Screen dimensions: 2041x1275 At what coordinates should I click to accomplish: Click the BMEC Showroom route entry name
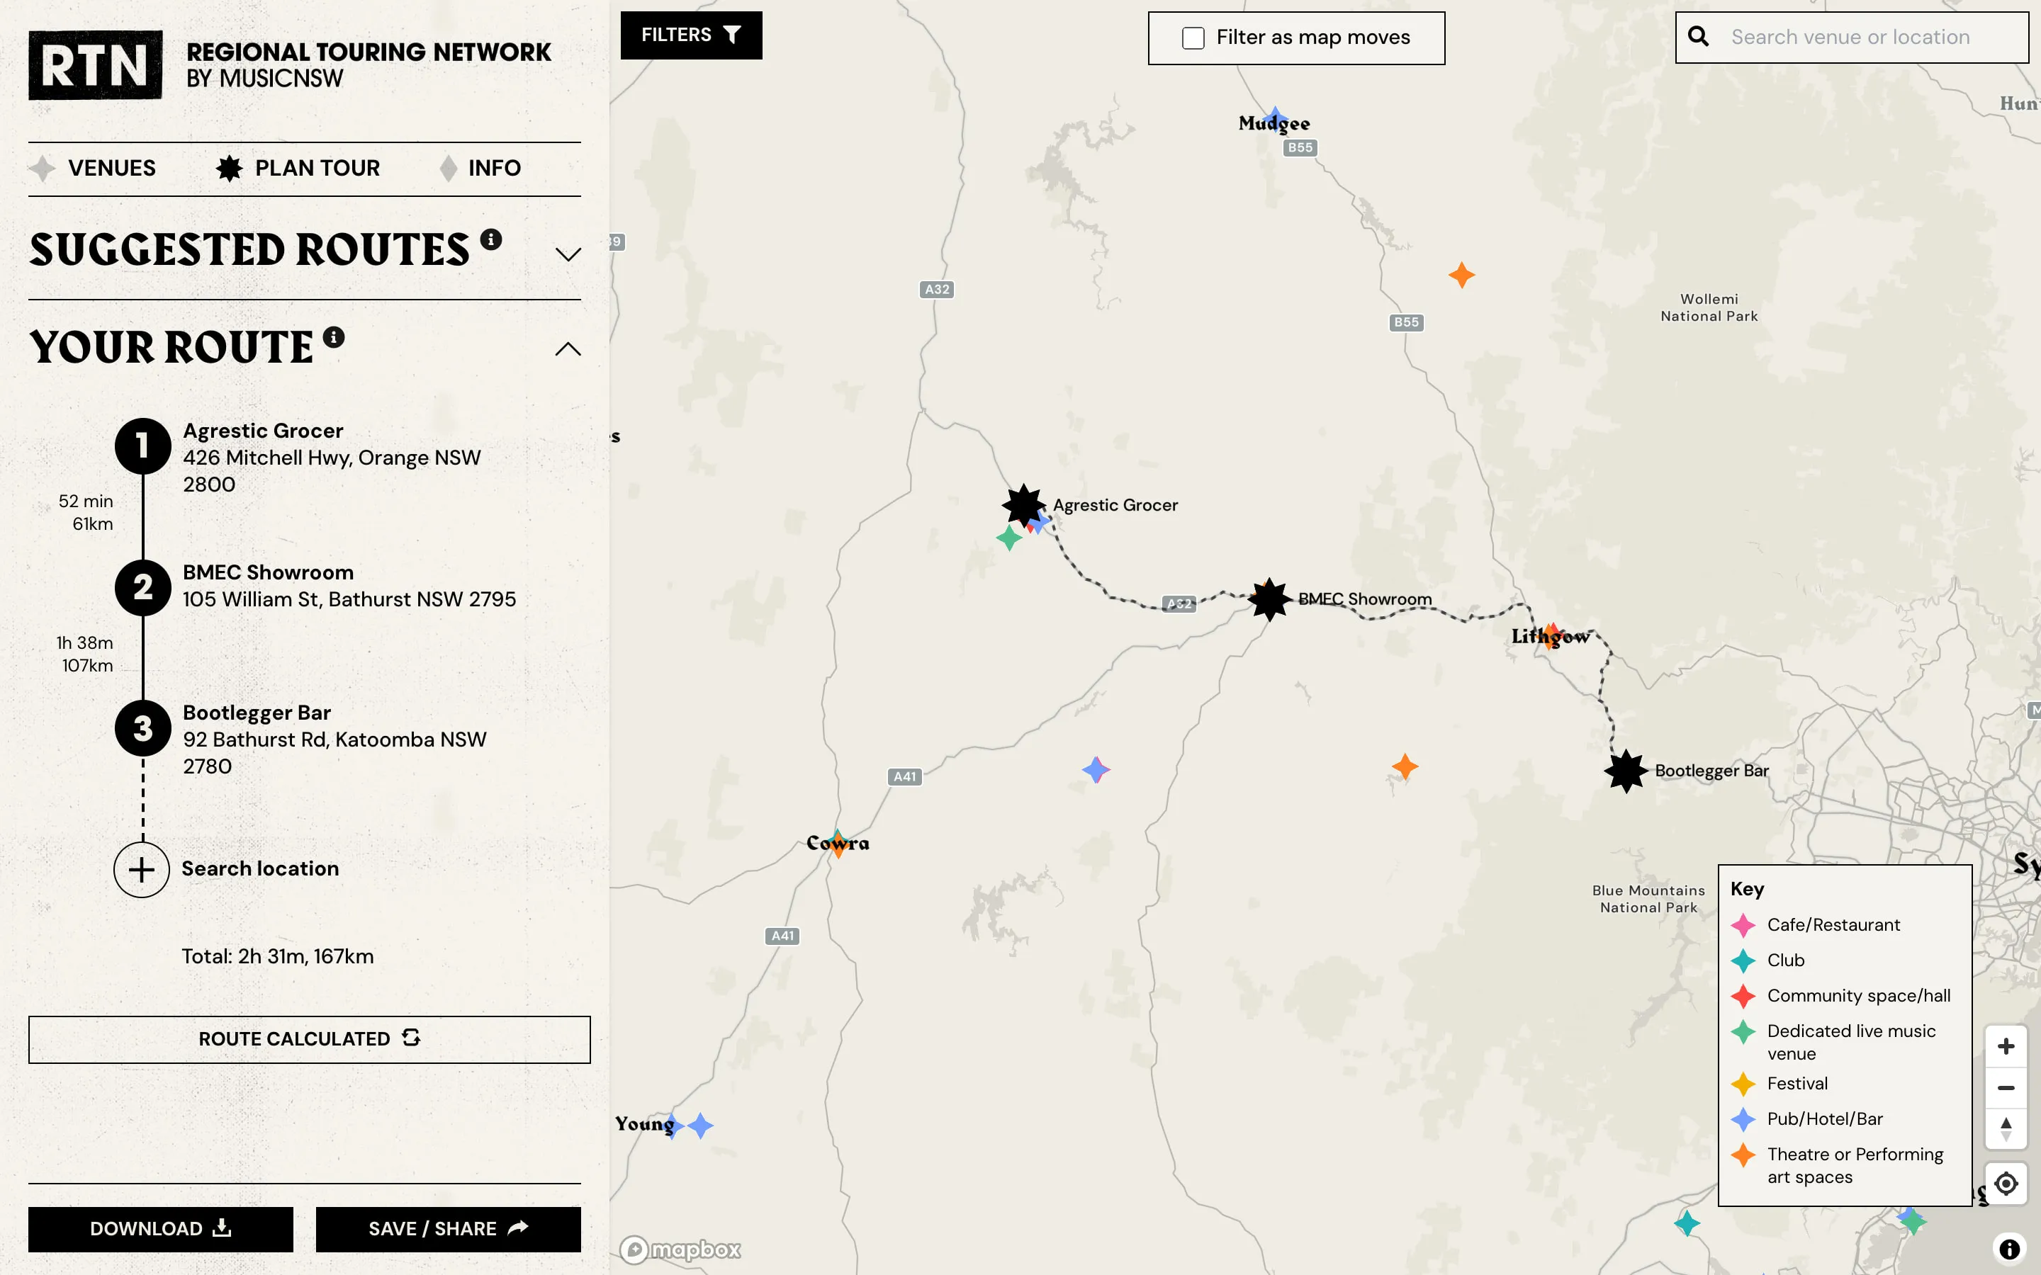(268, 572)
